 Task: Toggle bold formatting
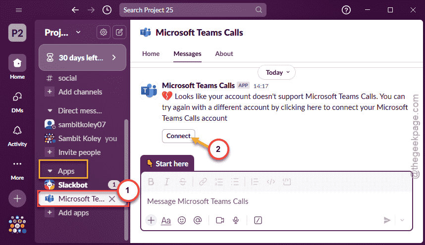[x=151, y=182]
